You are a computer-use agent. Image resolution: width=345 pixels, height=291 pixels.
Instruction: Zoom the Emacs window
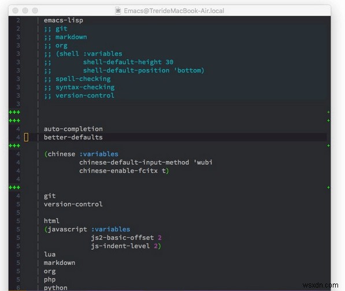[x=35, y=10]
